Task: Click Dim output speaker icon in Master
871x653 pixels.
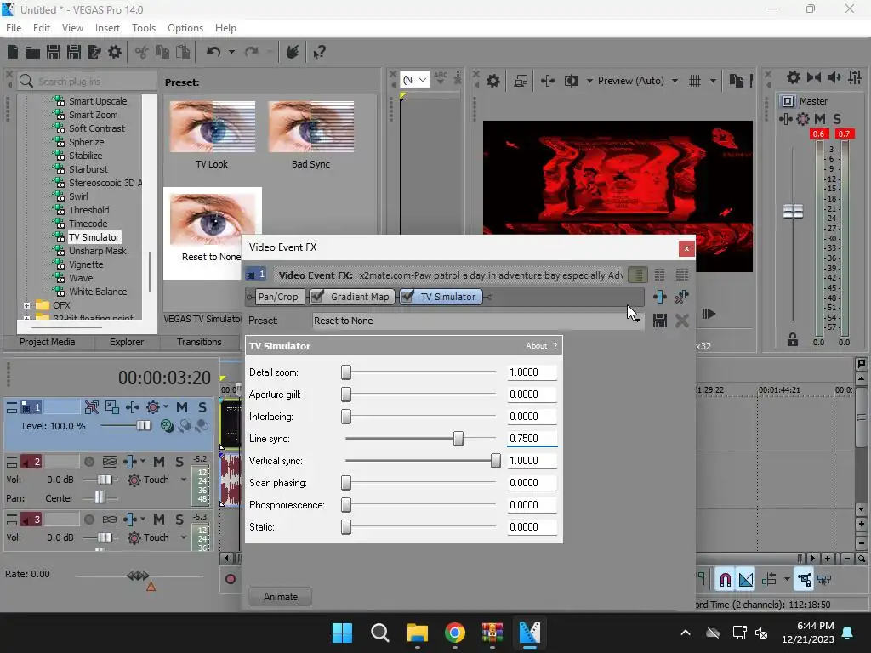Action: coord(834,77)
